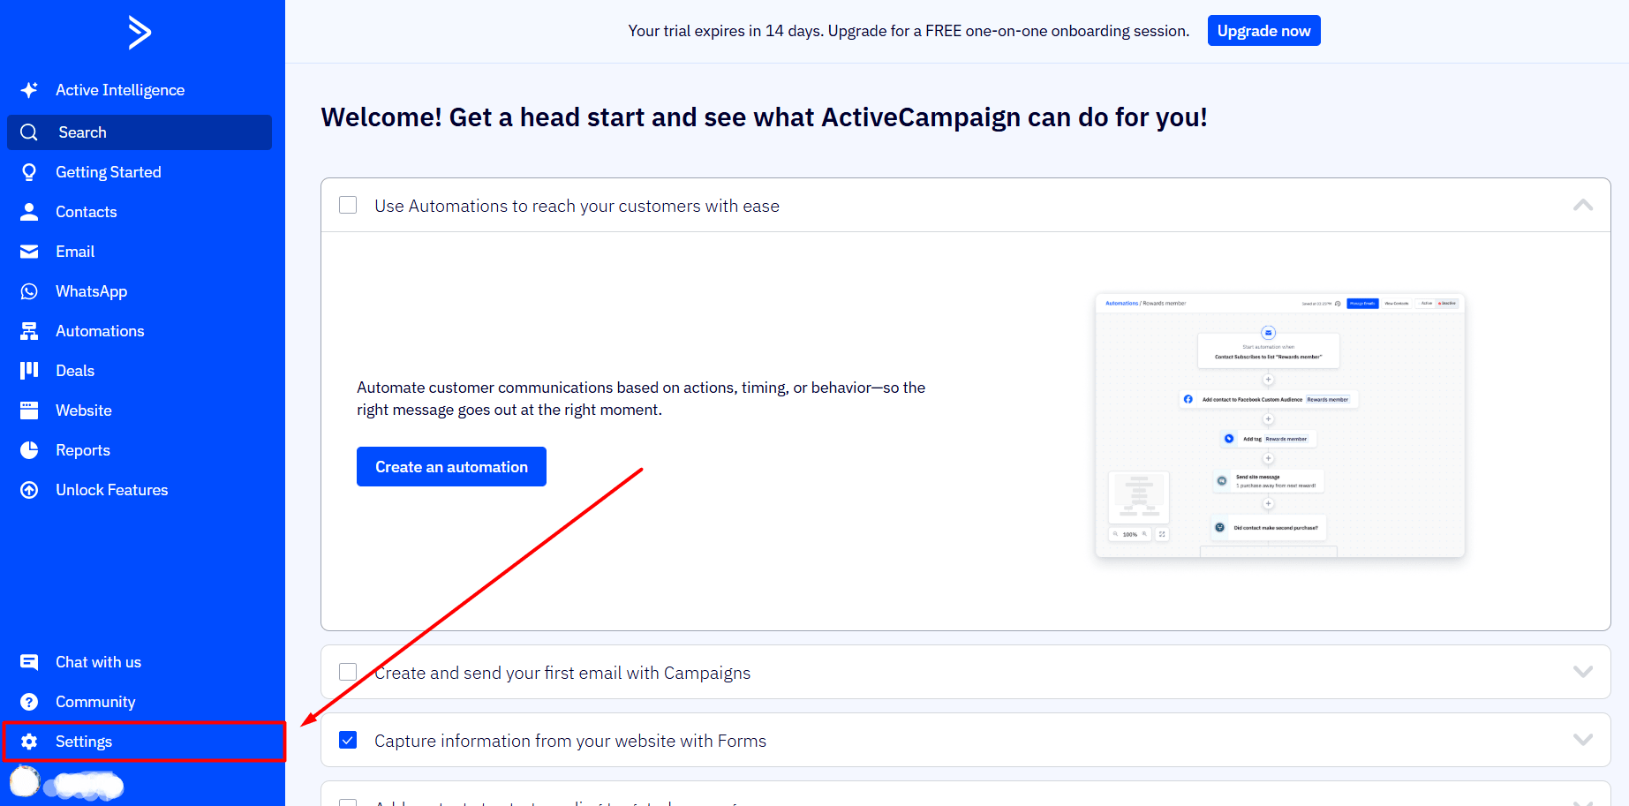The image size is (1629, 806).
Task: Click 'Create and send your first email' heading
Action: 562,673
